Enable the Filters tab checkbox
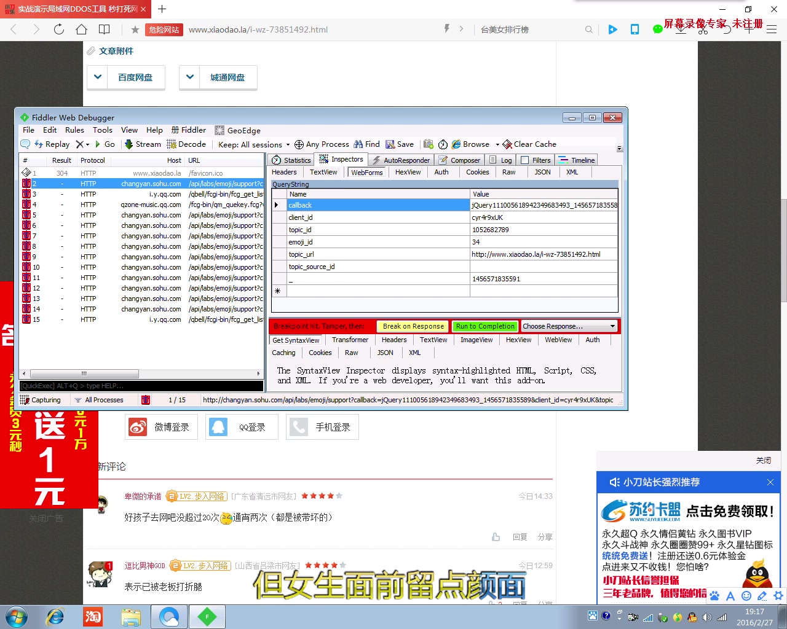Screen dimensions: 787x629 click(524, 160)
